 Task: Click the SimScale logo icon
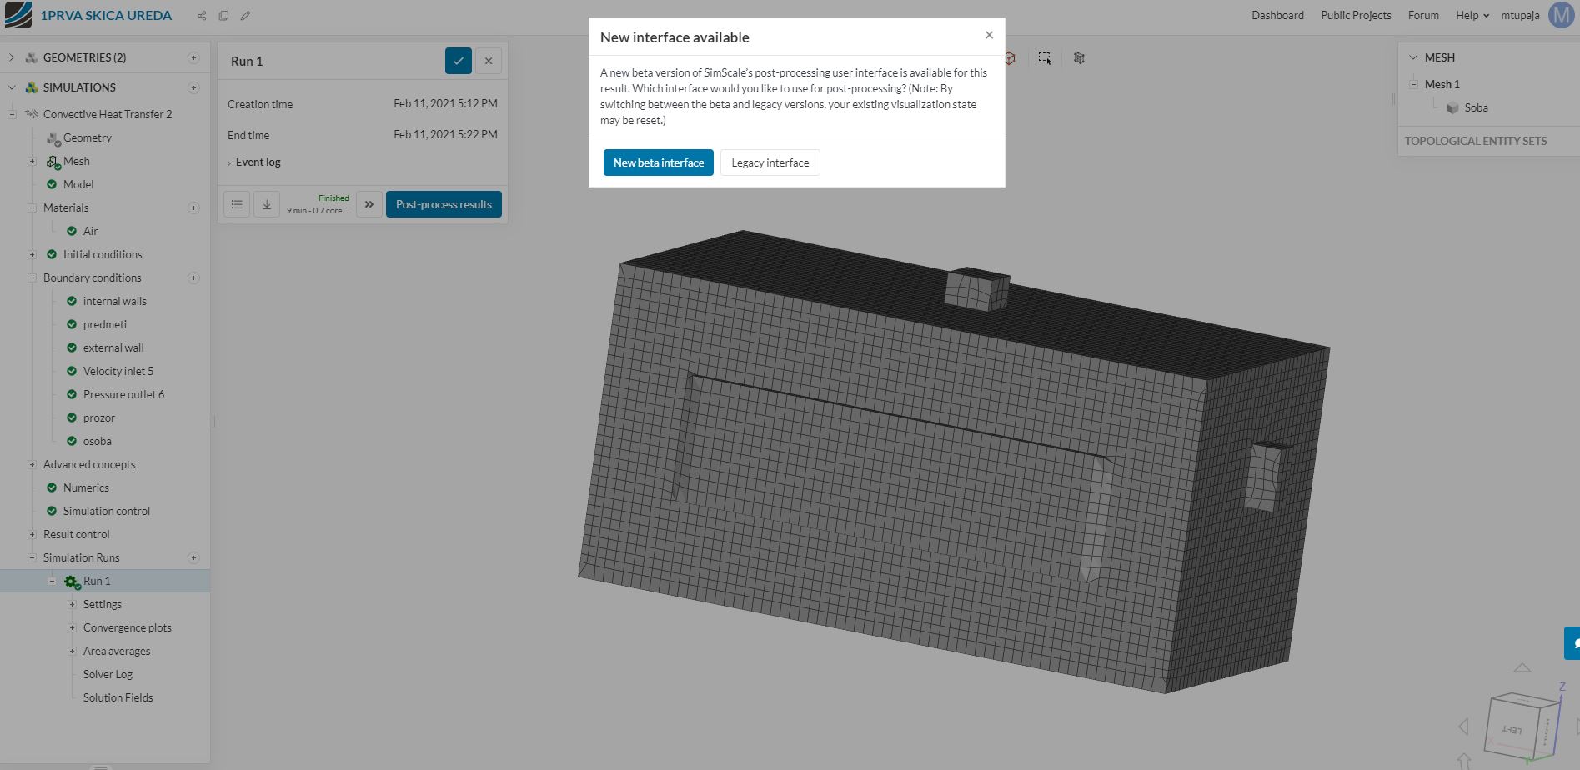17,14
